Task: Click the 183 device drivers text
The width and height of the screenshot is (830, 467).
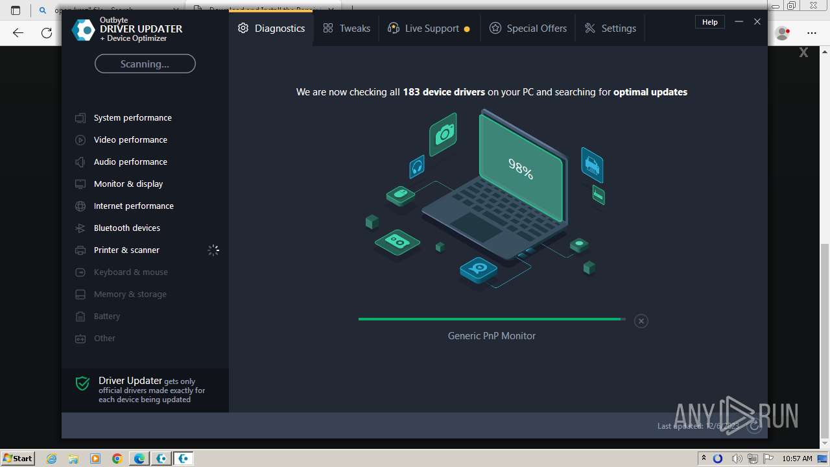Action: 444,92
